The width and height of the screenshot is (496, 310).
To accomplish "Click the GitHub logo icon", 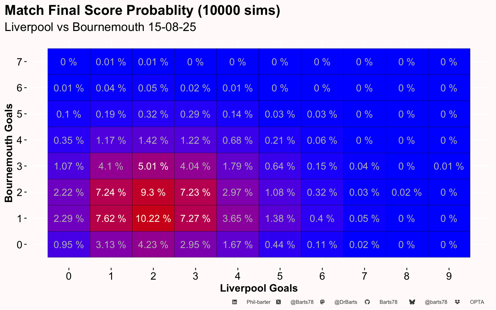I will click(367, 302).
